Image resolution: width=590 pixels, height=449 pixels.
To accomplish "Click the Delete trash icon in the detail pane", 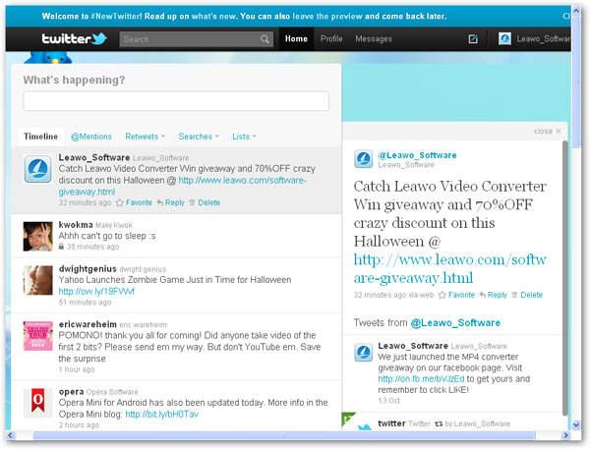I will coord(514,295).
